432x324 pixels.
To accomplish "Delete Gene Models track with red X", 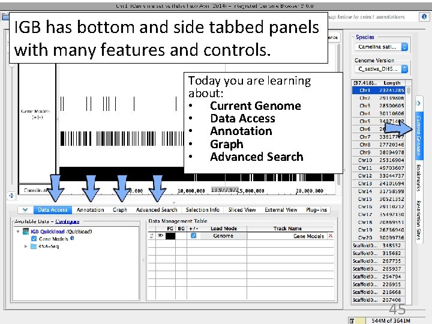I will tap(331, 236).
